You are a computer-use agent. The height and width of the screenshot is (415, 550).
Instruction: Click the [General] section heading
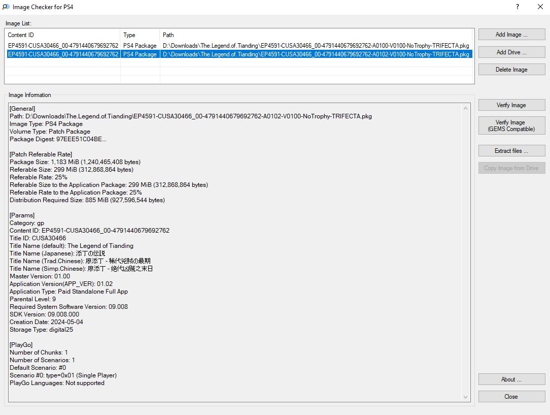[x=22, y=109]
